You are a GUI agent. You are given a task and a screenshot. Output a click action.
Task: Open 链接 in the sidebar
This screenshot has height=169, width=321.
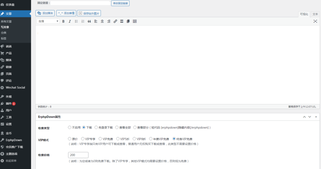coord(16,67)
